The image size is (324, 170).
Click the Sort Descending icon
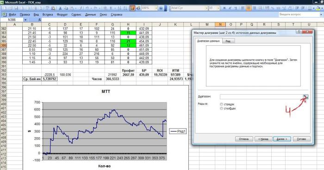pos(125,8)
